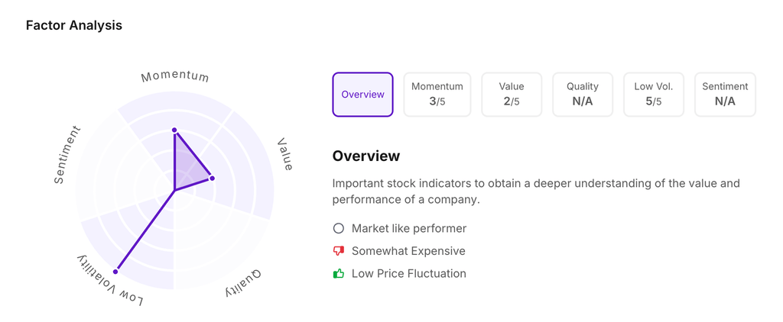Click the curved Quality label on radar chart
Image resolution: width=783 pixels, height=322 pixels.
[244, 283]
